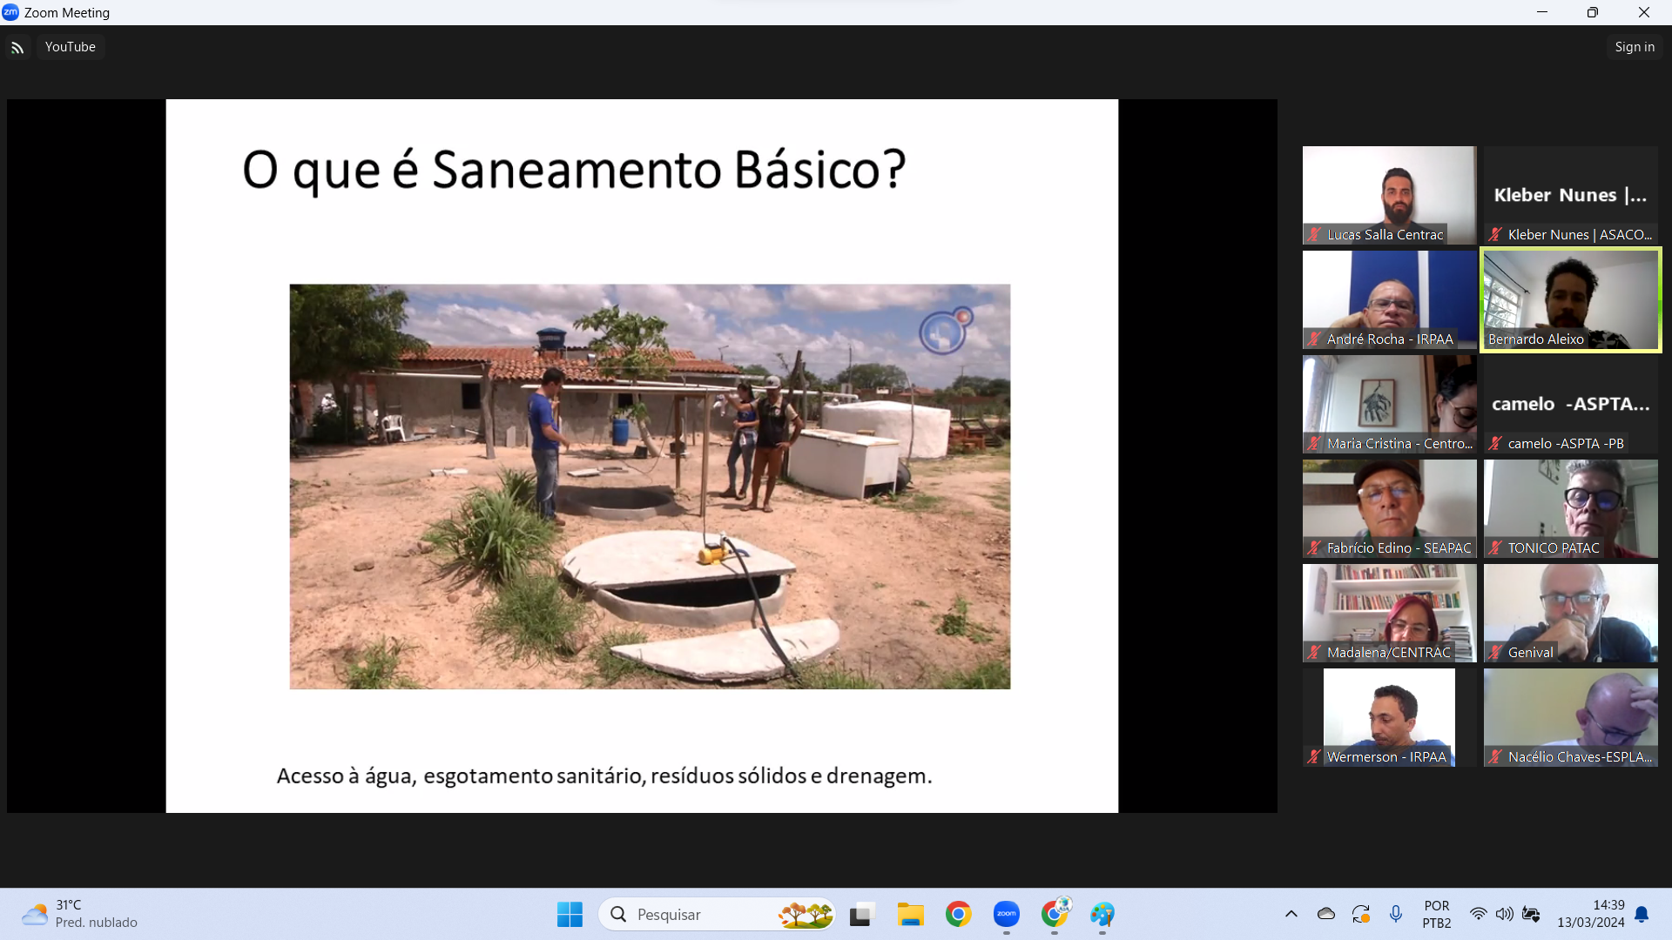Viewport: 1672px width, 940px height.
Task: Open POR PTB2 language selector
Action: 1436,914
